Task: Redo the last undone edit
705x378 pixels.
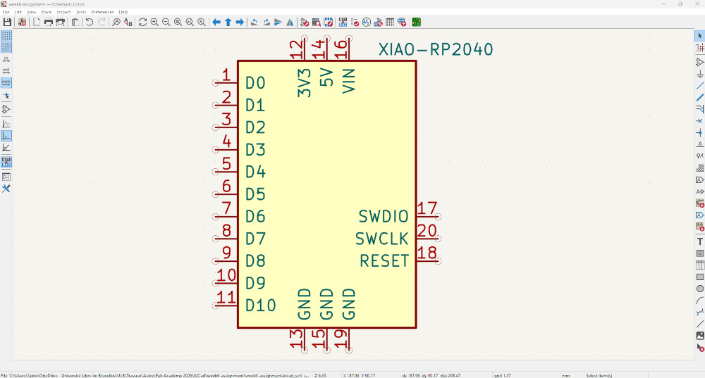Action: click(102, 22)
